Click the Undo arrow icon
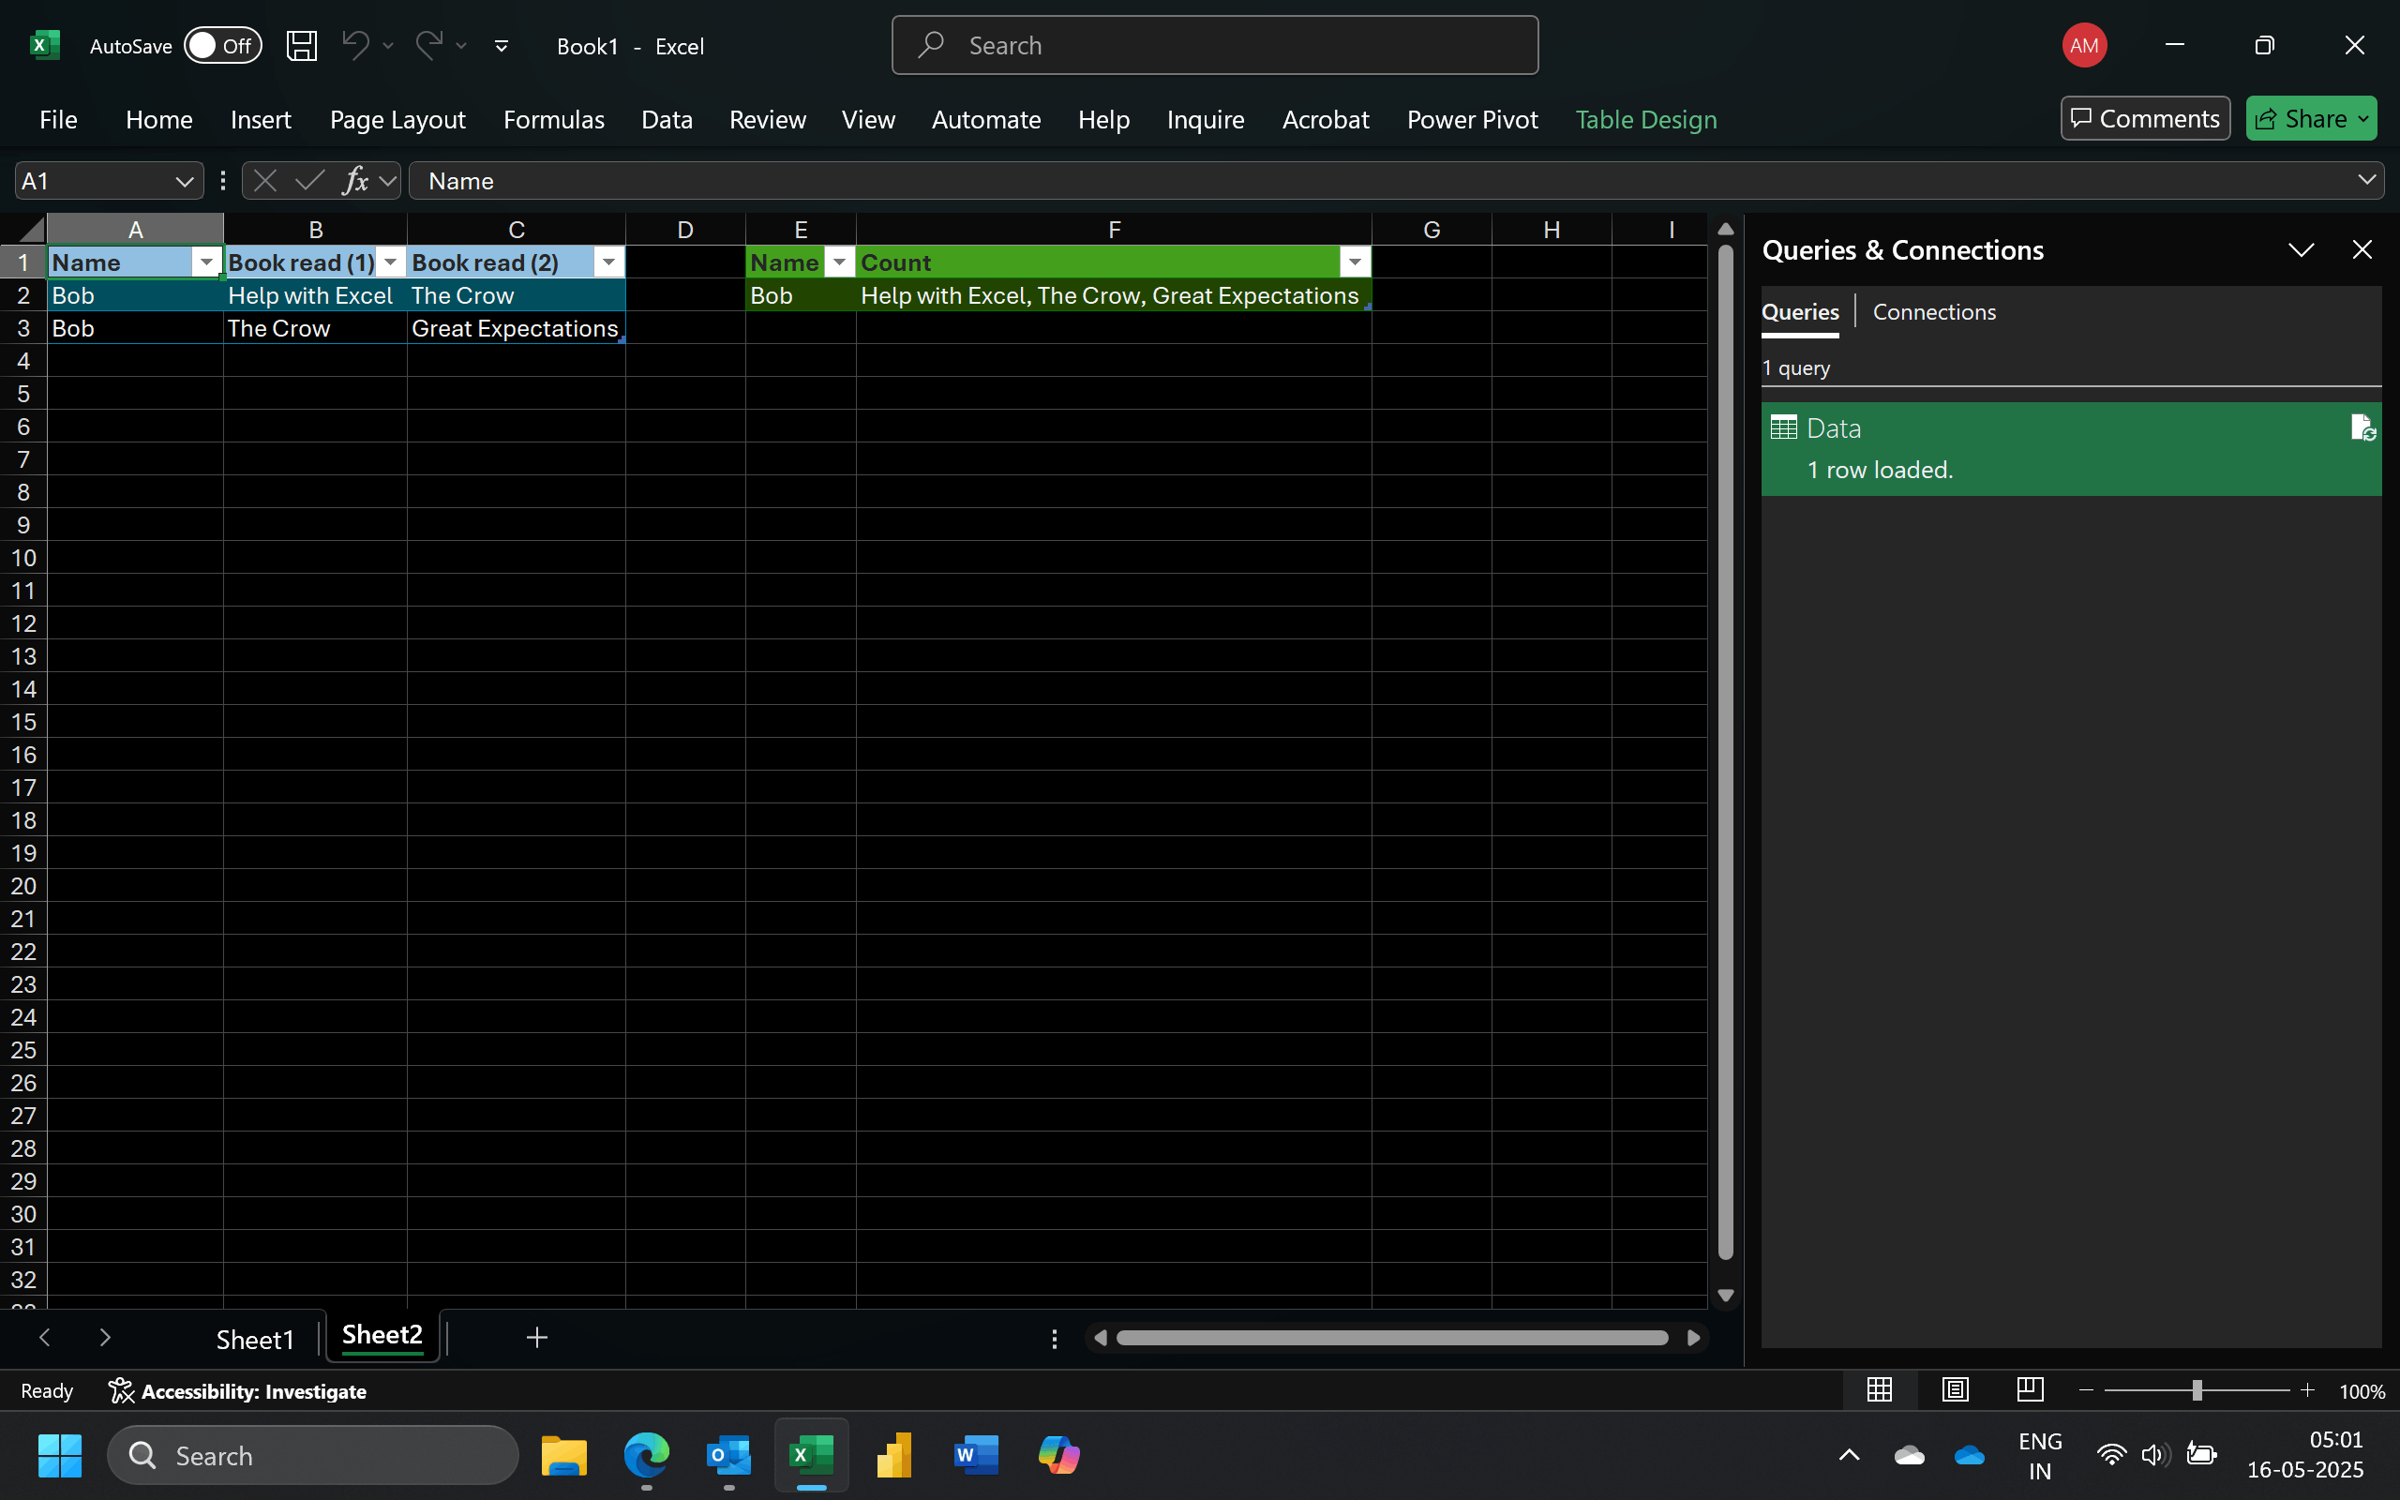The height and width of the screenshot is (1500, 2400). [355, 46]
